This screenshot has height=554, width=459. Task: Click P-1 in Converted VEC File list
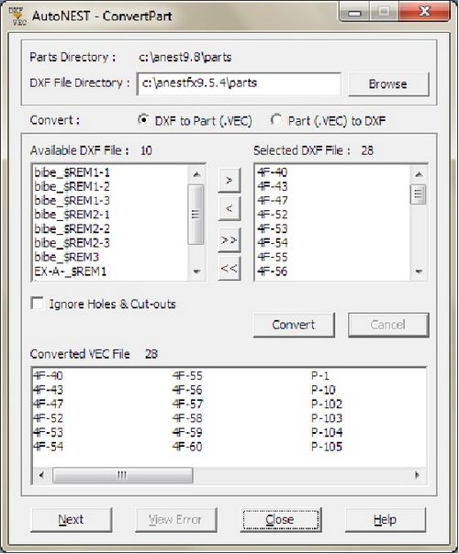point(320,375)
